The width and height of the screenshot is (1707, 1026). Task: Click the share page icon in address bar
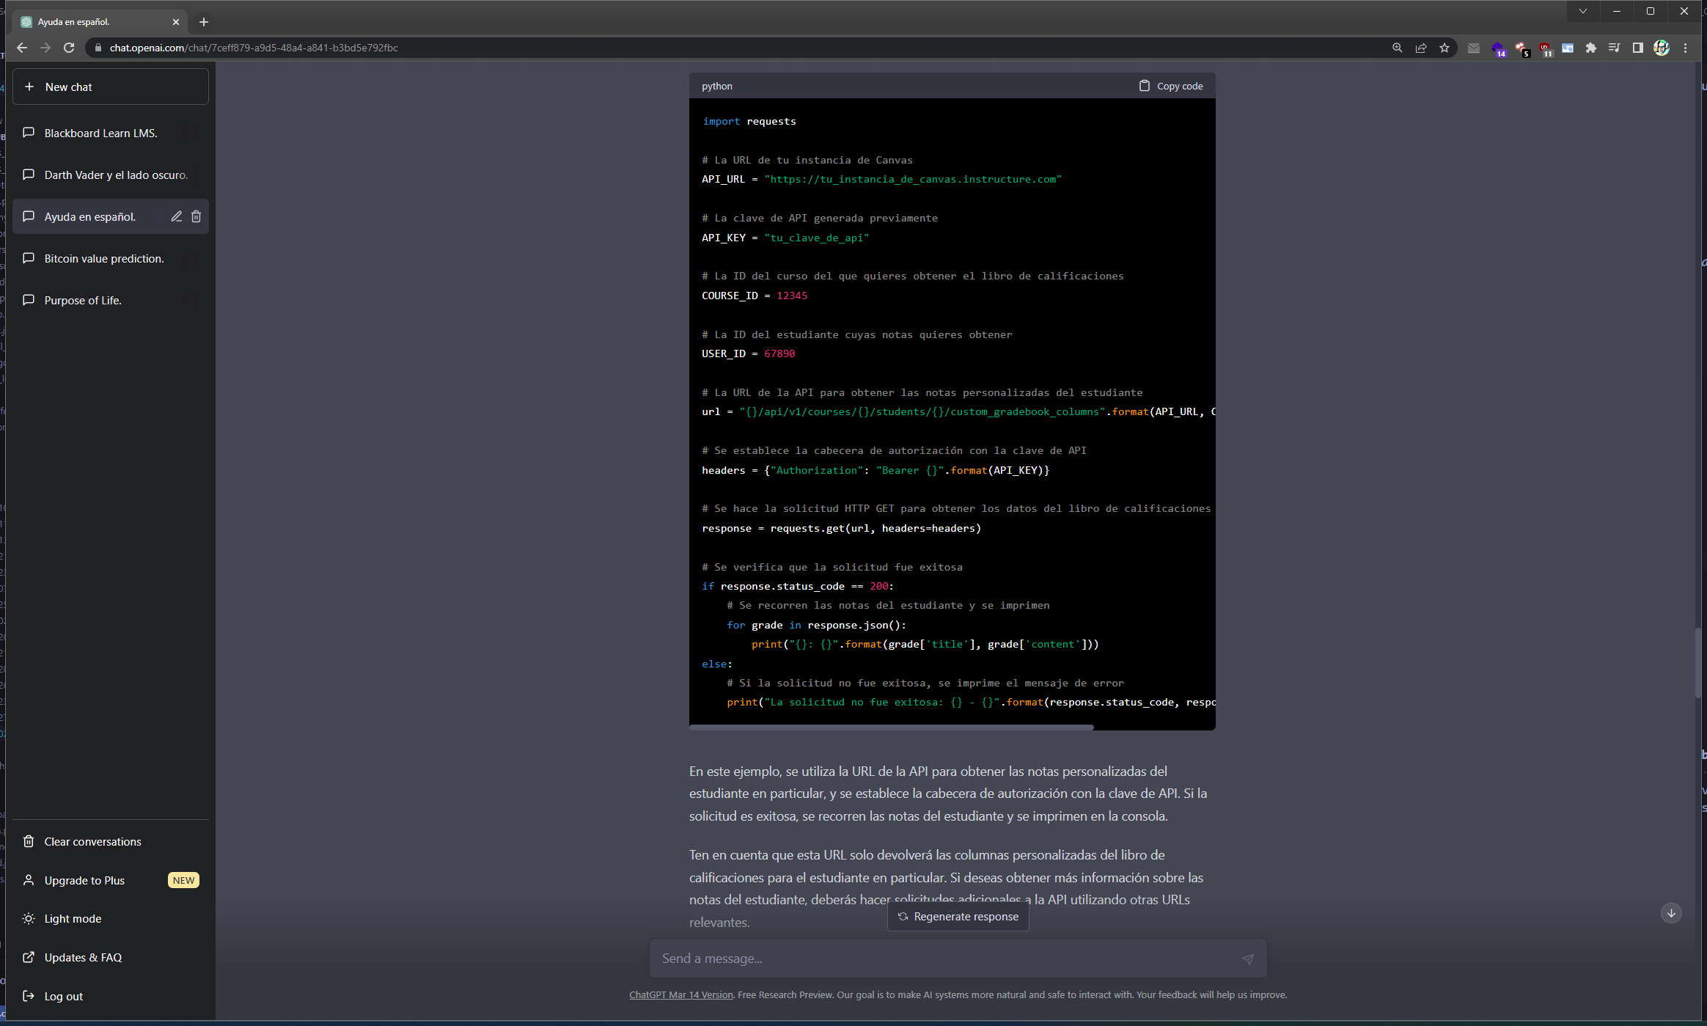coord(1421,48)
